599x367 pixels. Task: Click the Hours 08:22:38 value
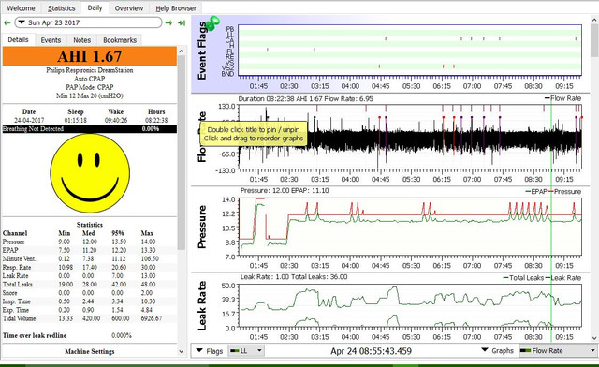coord(156,120)
